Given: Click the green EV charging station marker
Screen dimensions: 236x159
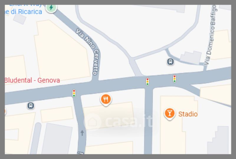Looking at the screenshot, I should pyautogui.click(x=51, y=8).
